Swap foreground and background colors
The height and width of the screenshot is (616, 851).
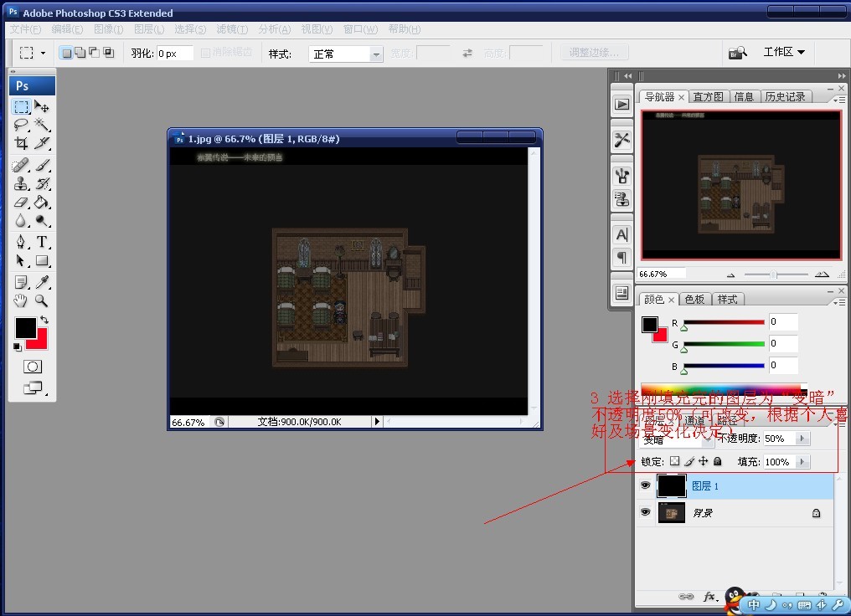[x=44, y=320]
